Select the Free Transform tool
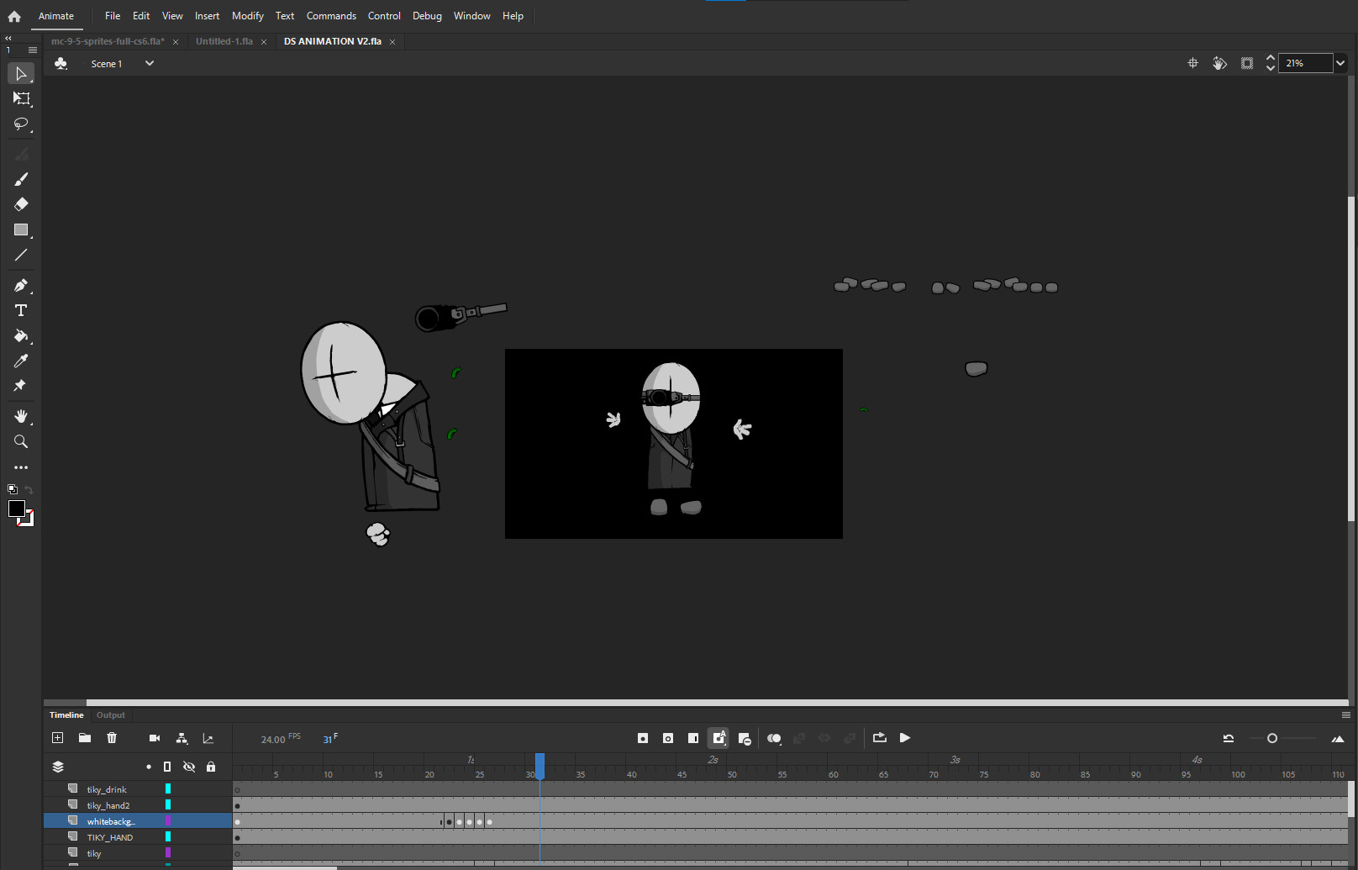The height and width of the screenshot is (870, 1358). (21, 98)
